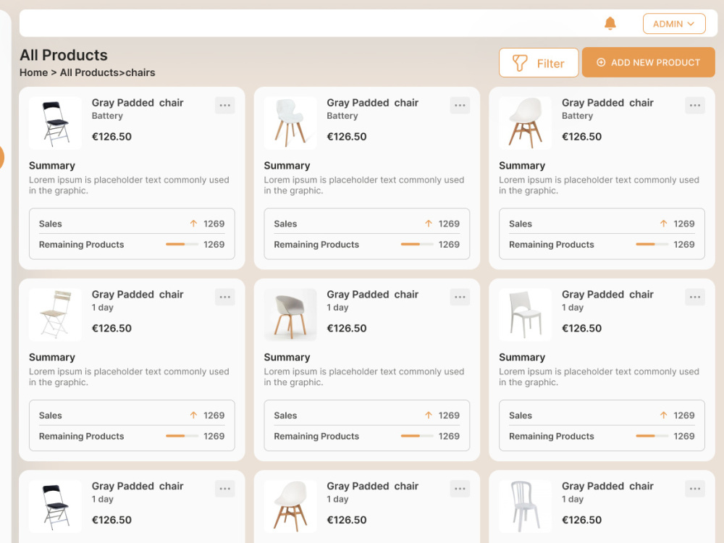Viewport: 724px width, 543px height.
Task: Click black folding chair thumbnail labeled Battery
Action: coord(56,123)
